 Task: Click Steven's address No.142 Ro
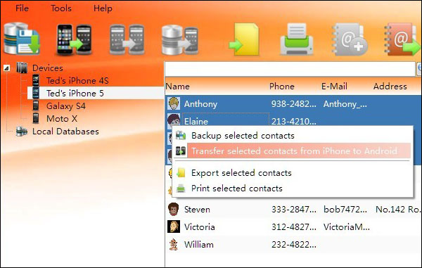point(398,210)
